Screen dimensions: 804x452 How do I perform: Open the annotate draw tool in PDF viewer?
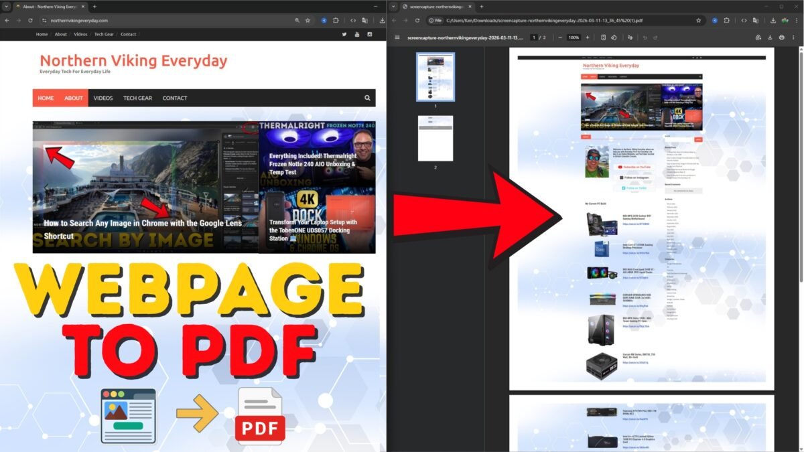tap(630, 37)
